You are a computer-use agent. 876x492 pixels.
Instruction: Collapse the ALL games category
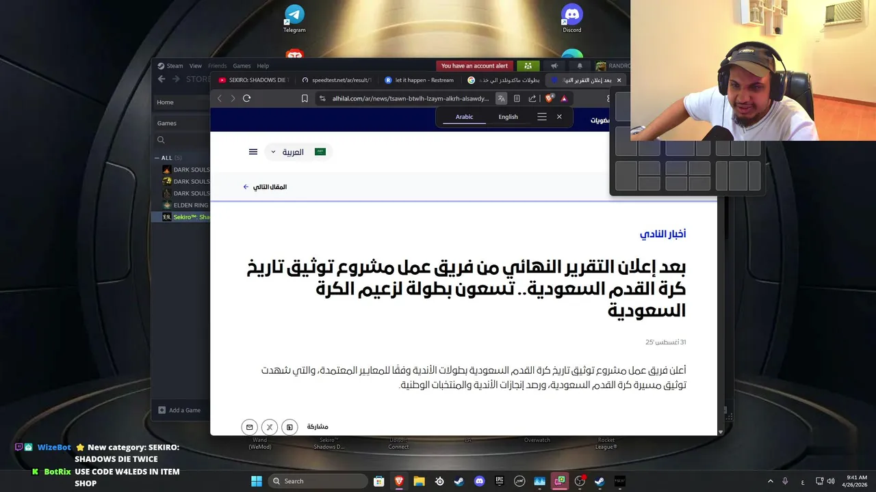pos(157,158)
